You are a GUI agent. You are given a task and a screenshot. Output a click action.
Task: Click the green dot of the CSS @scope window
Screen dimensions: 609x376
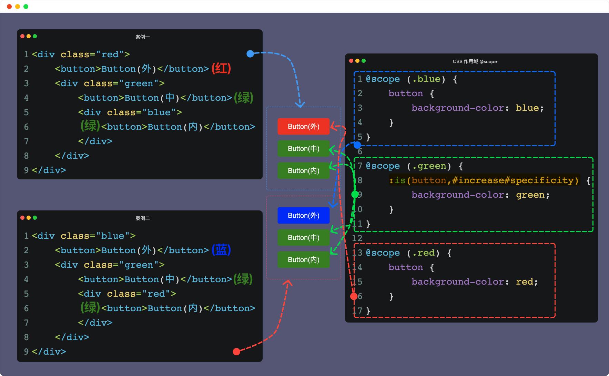click(364, 61)
